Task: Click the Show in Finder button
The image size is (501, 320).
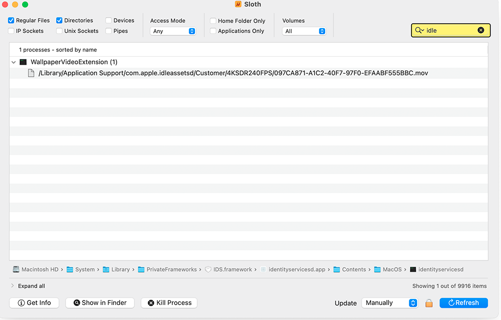Action: pyautogui.click(x=100, y=303)
